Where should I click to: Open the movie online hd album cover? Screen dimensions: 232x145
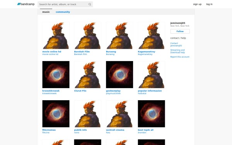pos(56,35)
